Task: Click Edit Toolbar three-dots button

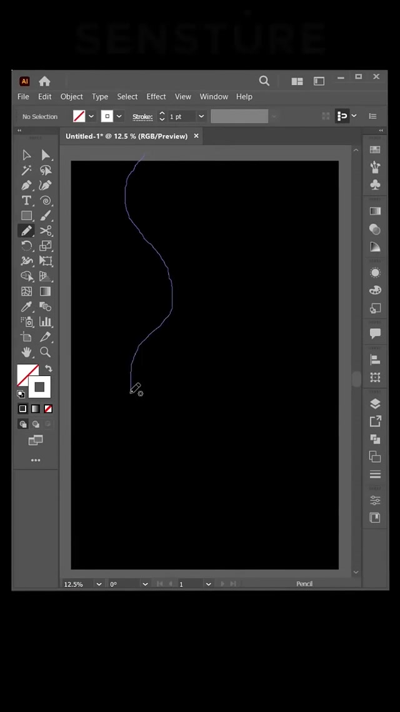Action: click(36, 460)
